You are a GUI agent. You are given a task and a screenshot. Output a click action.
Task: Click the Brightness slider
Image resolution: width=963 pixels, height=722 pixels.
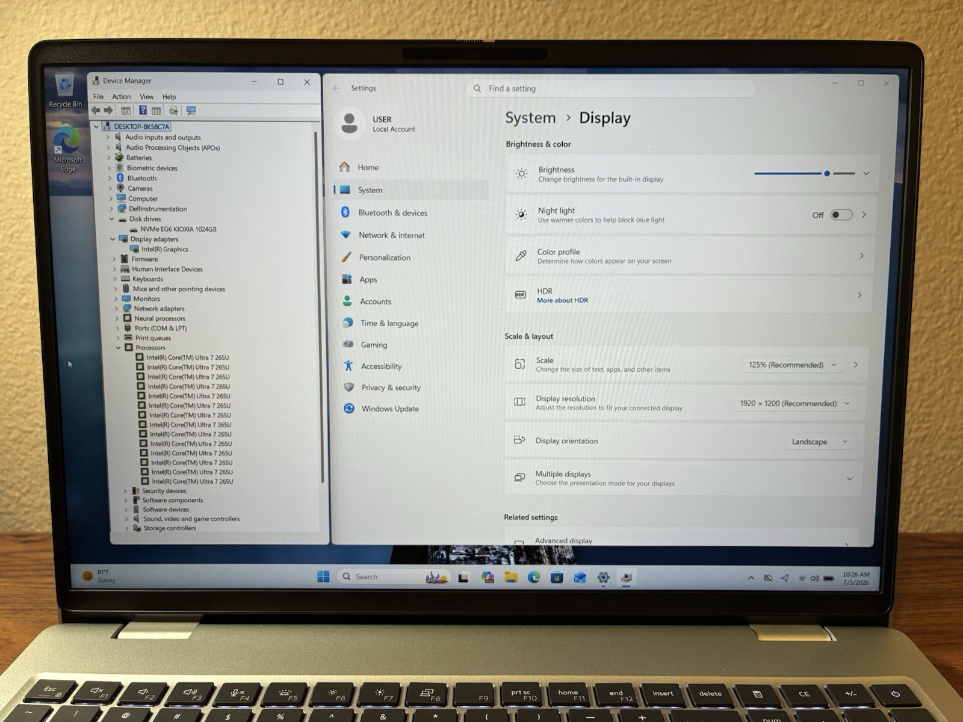point(804,173)
